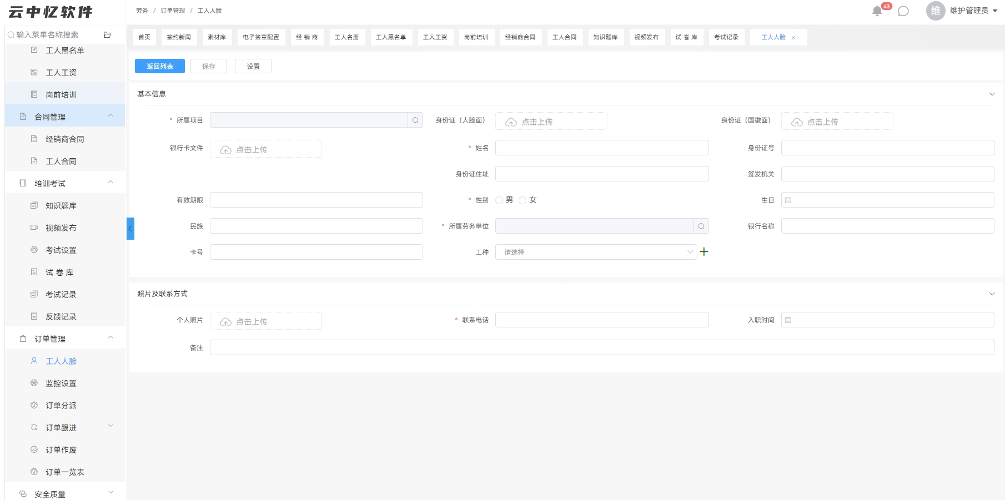
Task: Click the 返回列表 button
Action: tap(160, 66)
